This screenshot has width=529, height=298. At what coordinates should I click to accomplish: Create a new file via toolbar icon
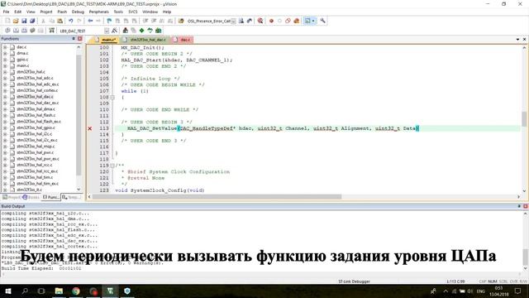coord(7,21)
